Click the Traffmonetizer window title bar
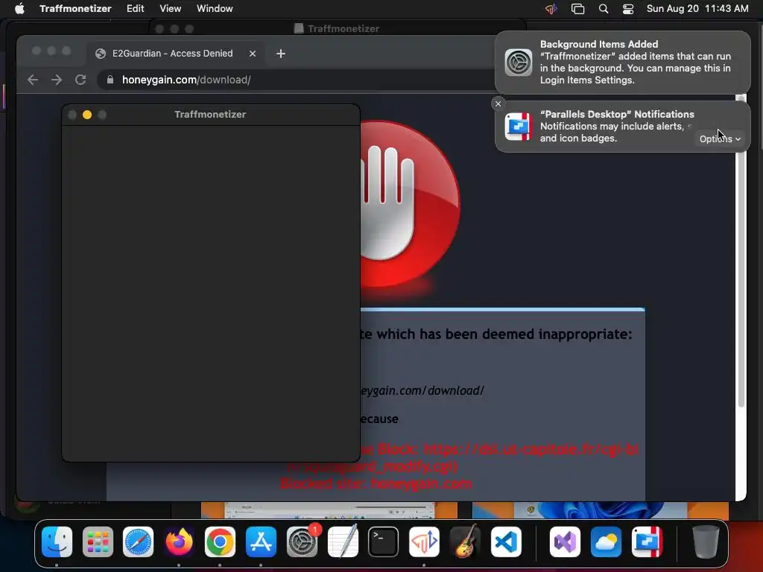The image size is (763, 572). (211, 115)
